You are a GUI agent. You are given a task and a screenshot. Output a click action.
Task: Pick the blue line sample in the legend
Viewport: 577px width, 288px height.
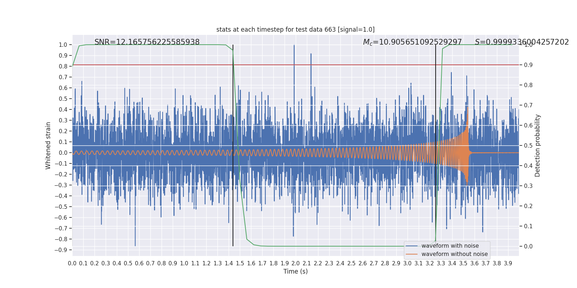tap(412, 246)
